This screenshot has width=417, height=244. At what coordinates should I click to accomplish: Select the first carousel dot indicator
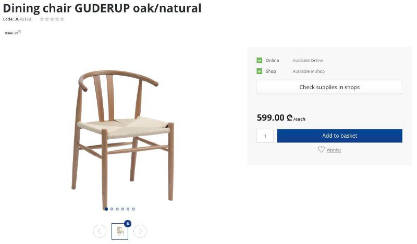tap(106, 209)
